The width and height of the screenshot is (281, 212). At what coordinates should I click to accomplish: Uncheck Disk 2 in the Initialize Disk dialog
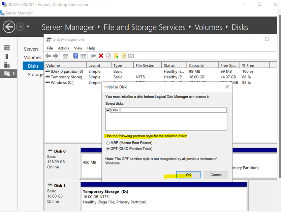pos(108,110)
